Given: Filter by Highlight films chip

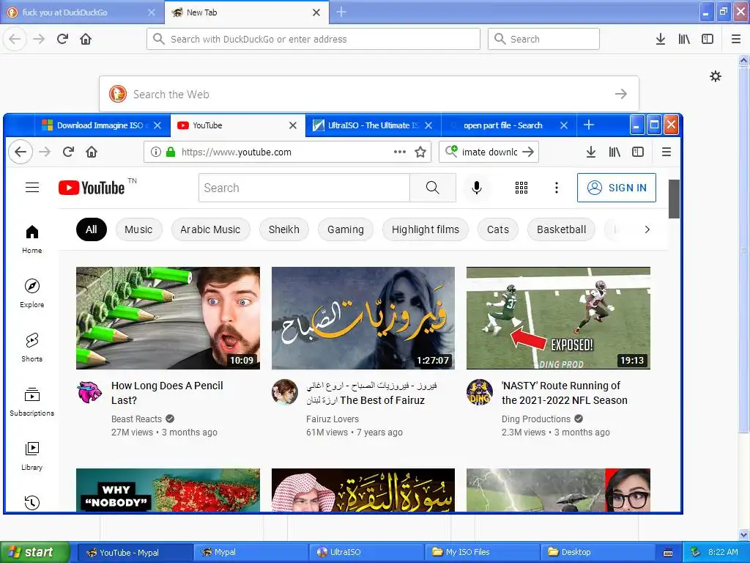Looking at the screenshot, I should pyautogui.click(x=426, y=229).
